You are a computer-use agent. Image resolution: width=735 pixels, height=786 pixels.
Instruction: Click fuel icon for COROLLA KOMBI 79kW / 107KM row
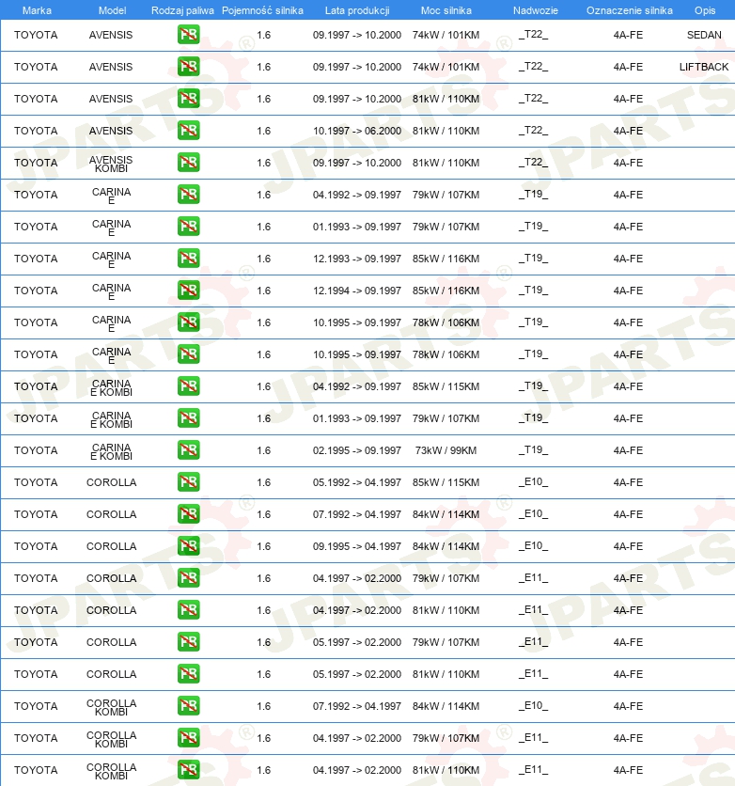pyautogui.click(x=188, y=738)
